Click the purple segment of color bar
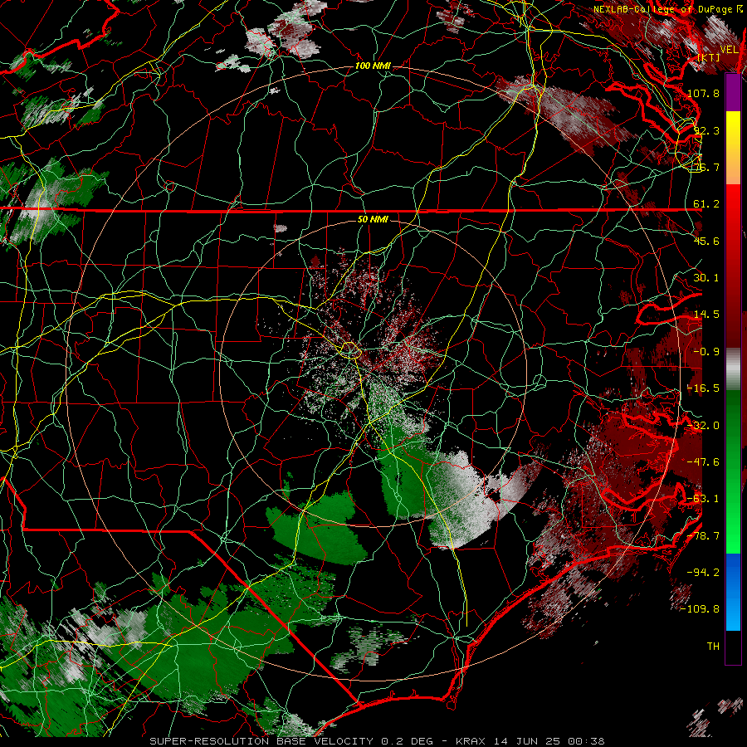 733,92
